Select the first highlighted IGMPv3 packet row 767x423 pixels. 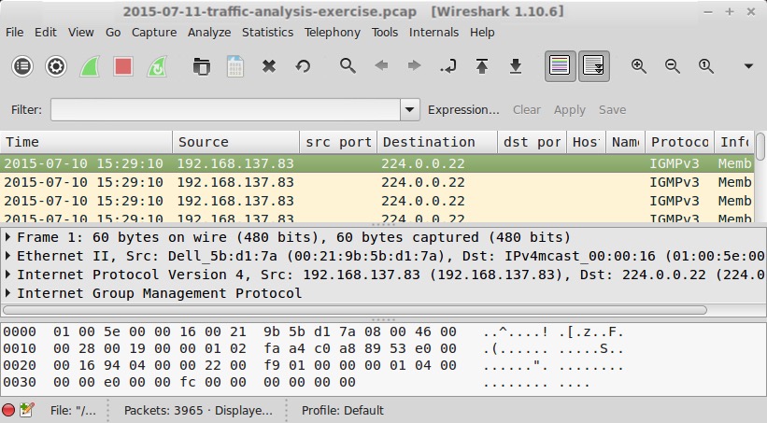[376, 163]
